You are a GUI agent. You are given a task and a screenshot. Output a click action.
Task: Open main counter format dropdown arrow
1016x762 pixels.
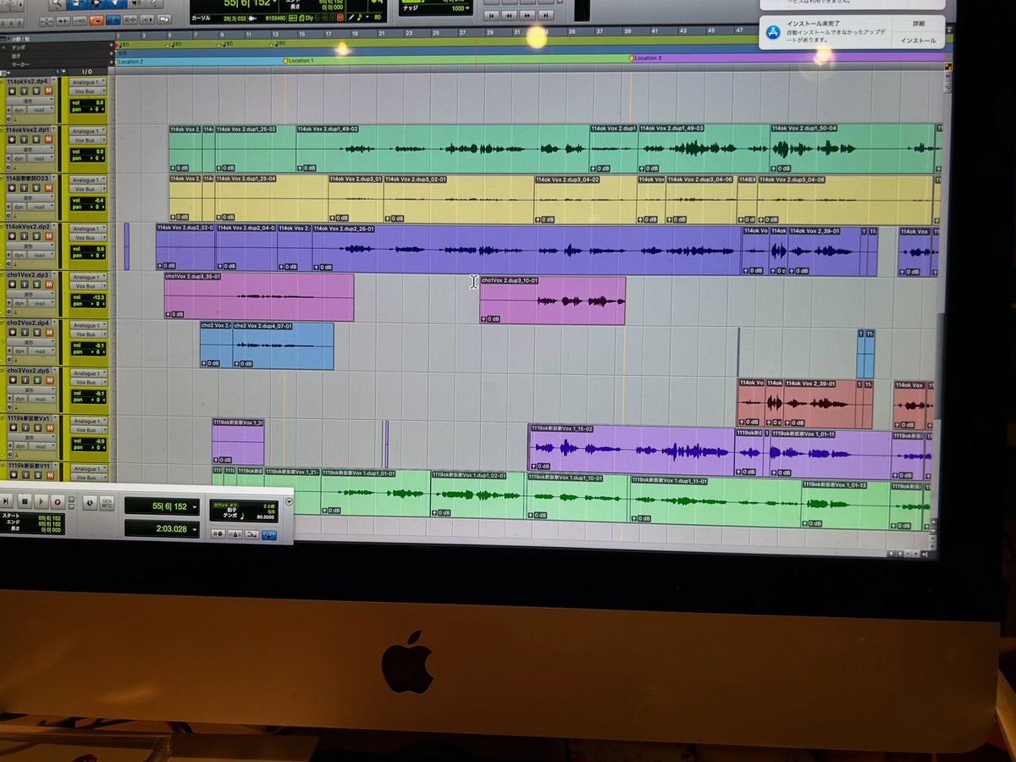coord(195,506)
